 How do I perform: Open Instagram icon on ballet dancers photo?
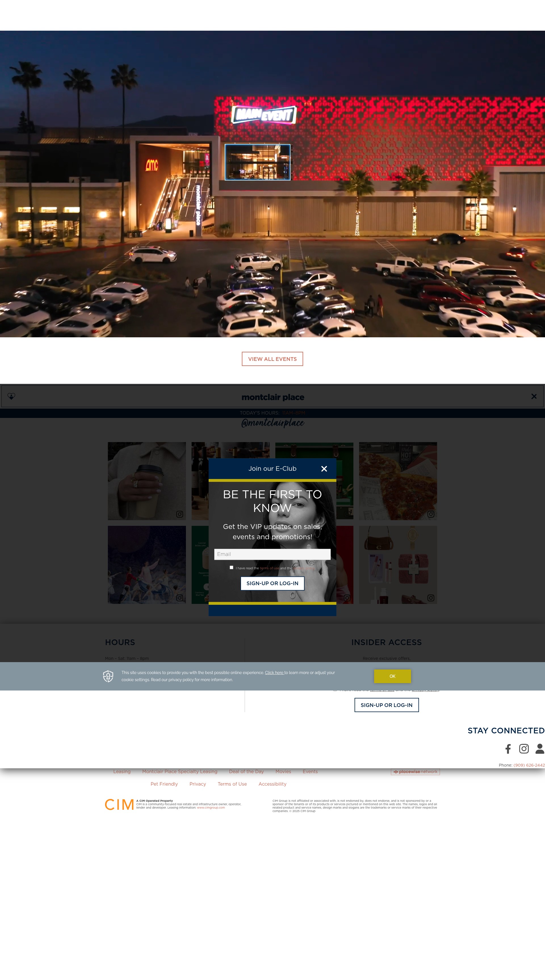click(179, 598)
